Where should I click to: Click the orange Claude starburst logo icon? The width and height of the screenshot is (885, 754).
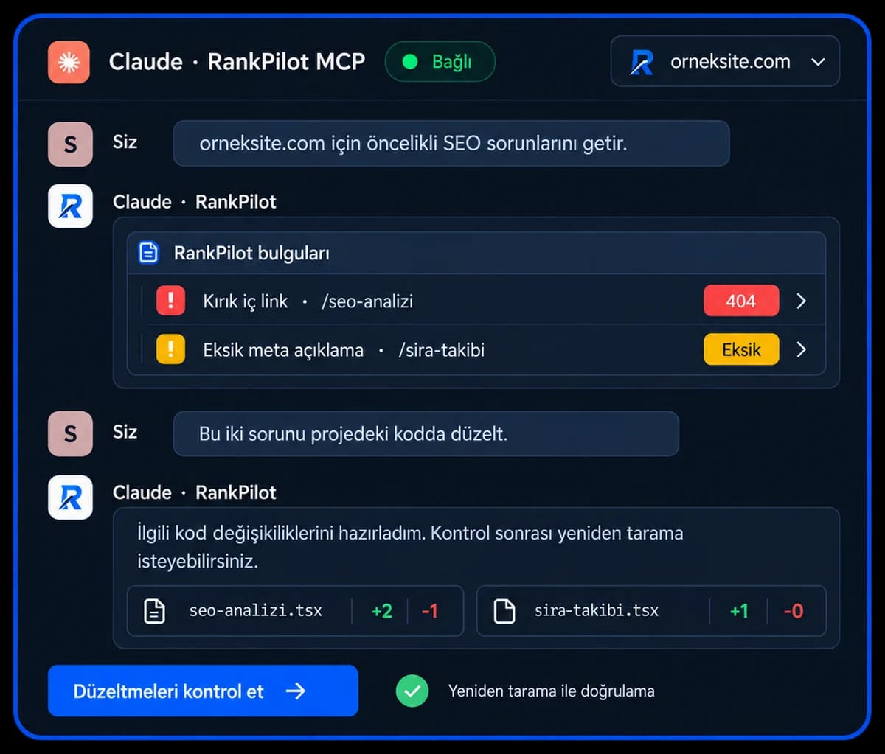(x=69, y=62)
